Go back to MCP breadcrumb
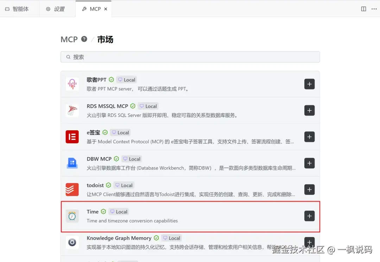The width and height of the screenshot is (380, 262). [x=69, y=39]
